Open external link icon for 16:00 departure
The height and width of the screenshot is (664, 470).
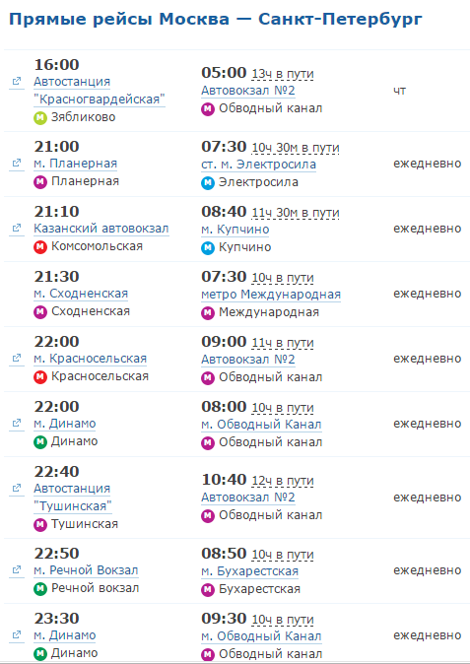pyautogui.click(x=17, y=82)
